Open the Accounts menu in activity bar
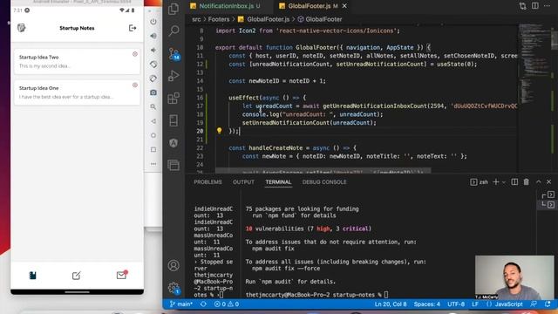This screenshot has height=314, width=558. point(174,265)
